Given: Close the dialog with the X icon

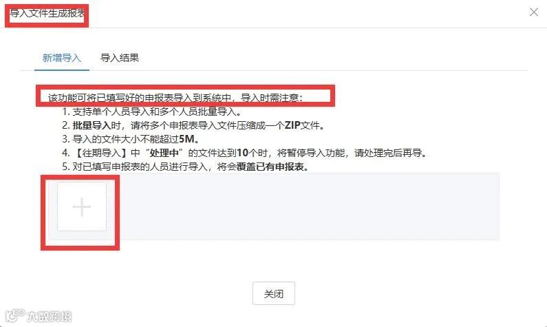Looking at the screenshot, I should click(x=533, y=12).
